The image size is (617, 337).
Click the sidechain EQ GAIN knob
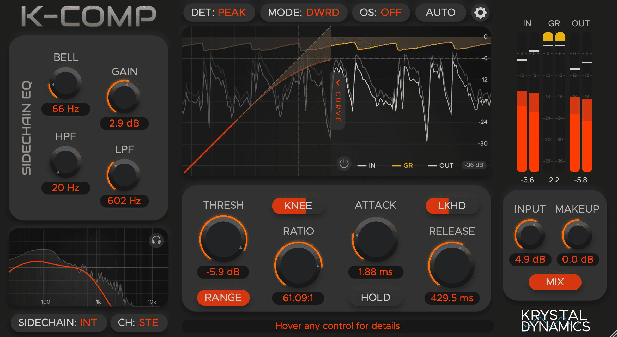[124, 97]
